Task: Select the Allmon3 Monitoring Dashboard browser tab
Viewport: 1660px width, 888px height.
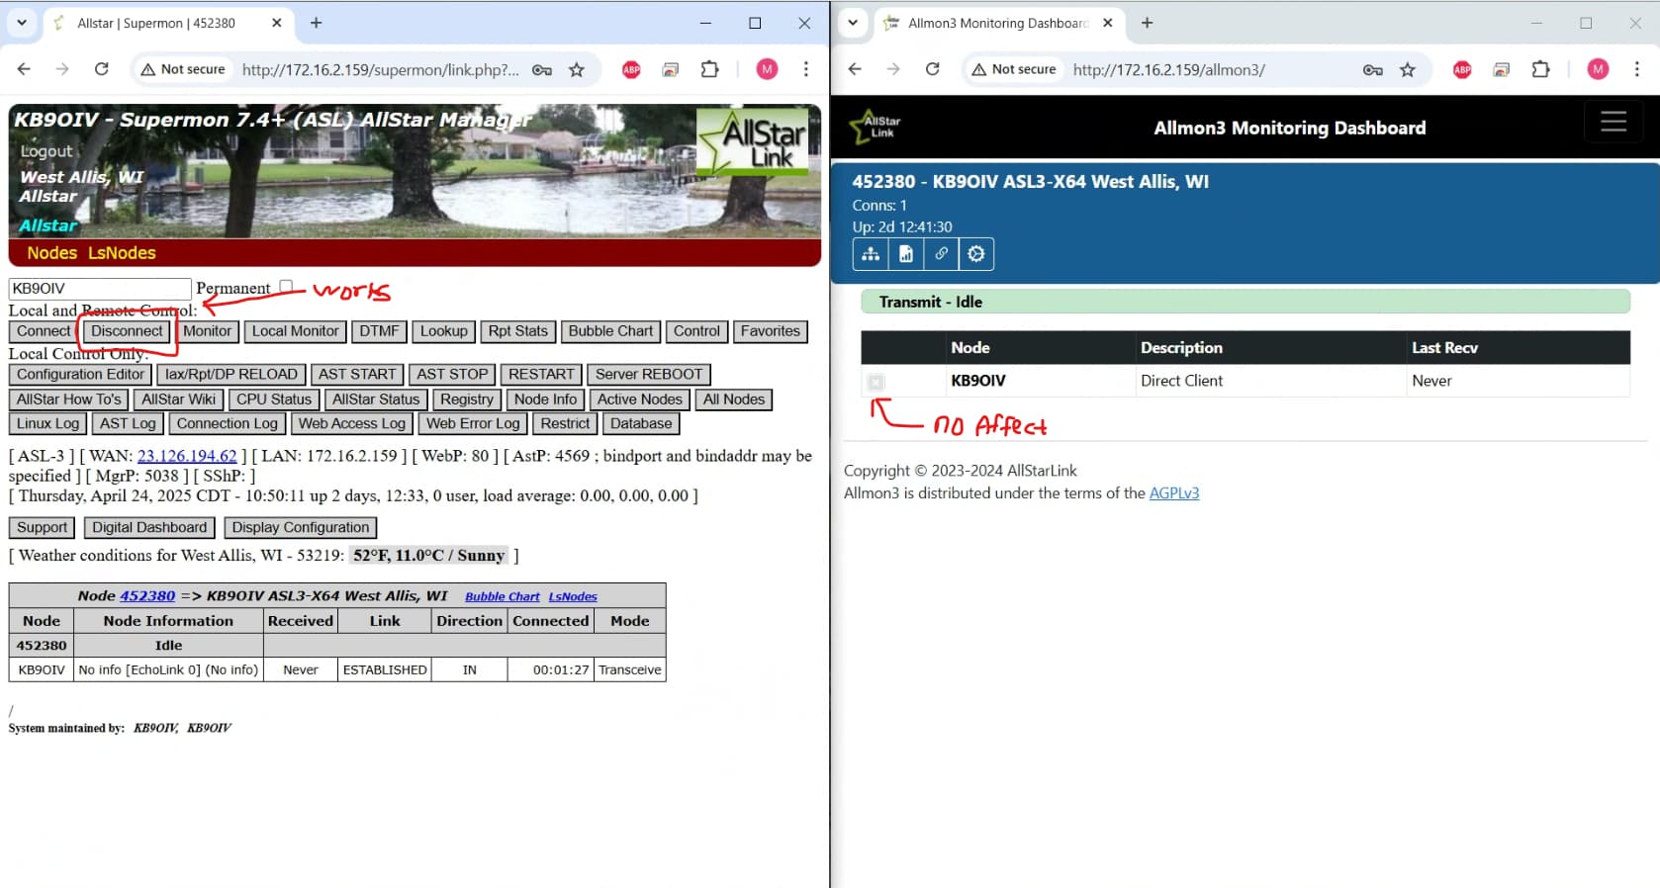Action: coord(999,23)
